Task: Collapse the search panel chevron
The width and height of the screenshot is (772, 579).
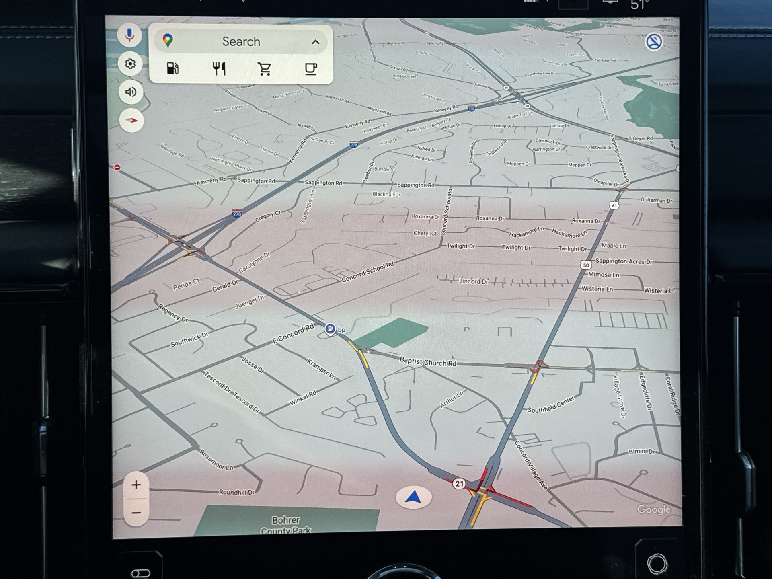Action: click(316, 42)
